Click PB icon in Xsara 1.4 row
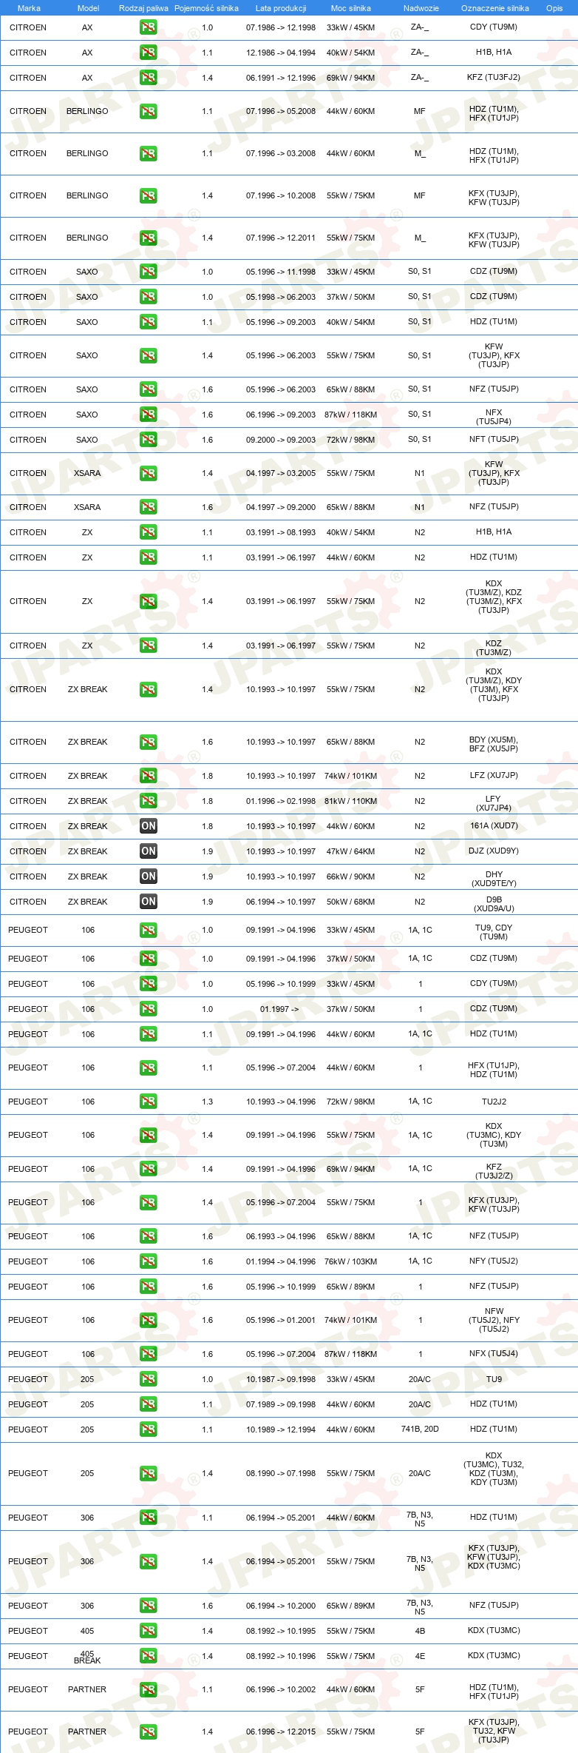This screenshot has height=1753, width=578. pyautogui.click(x=149, y=473)
